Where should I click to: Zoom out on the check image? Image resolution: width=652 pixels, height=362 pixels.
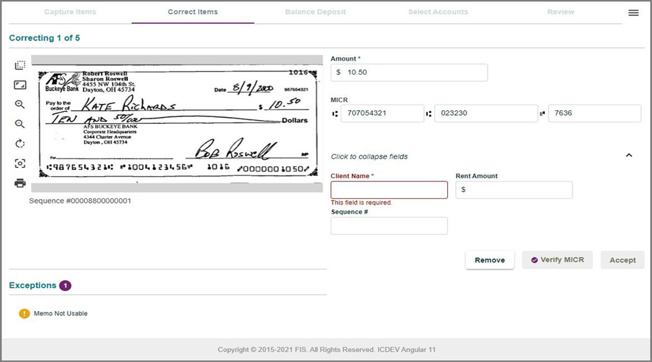pos(20,124)
